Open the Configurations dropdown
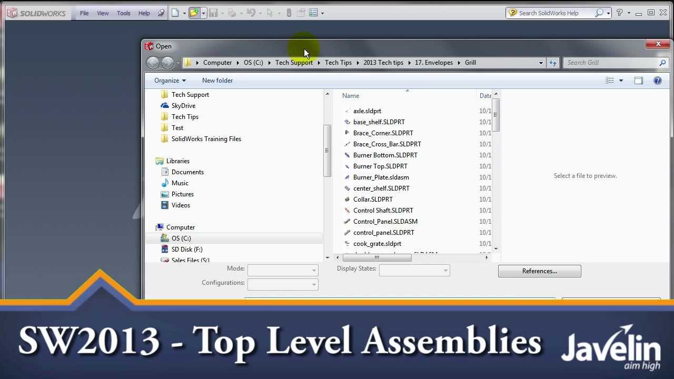 coord(283,284)
